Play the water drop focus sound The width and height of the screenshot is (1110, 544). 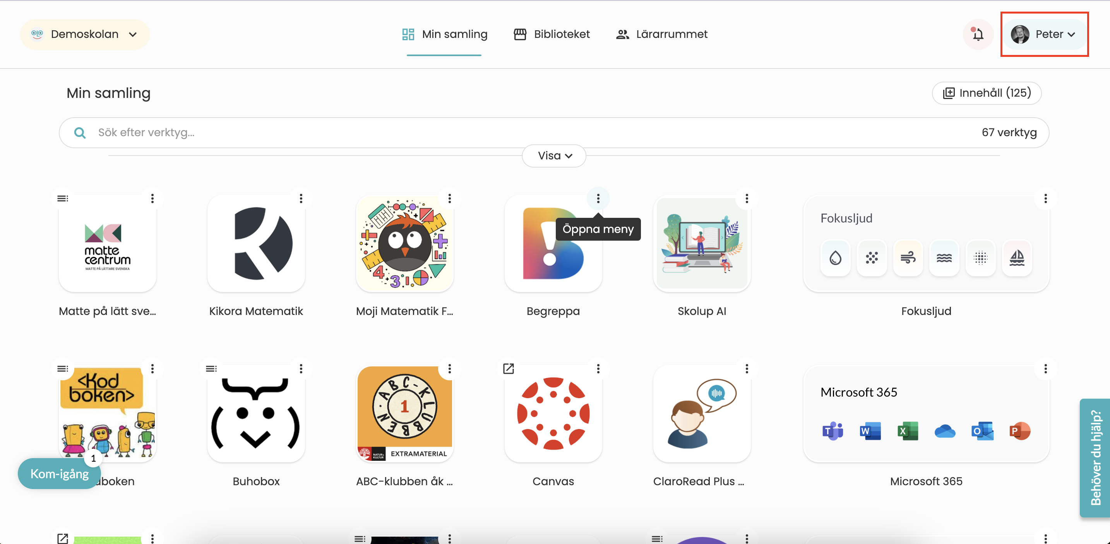pyautogui.click(x=836, y=258)
